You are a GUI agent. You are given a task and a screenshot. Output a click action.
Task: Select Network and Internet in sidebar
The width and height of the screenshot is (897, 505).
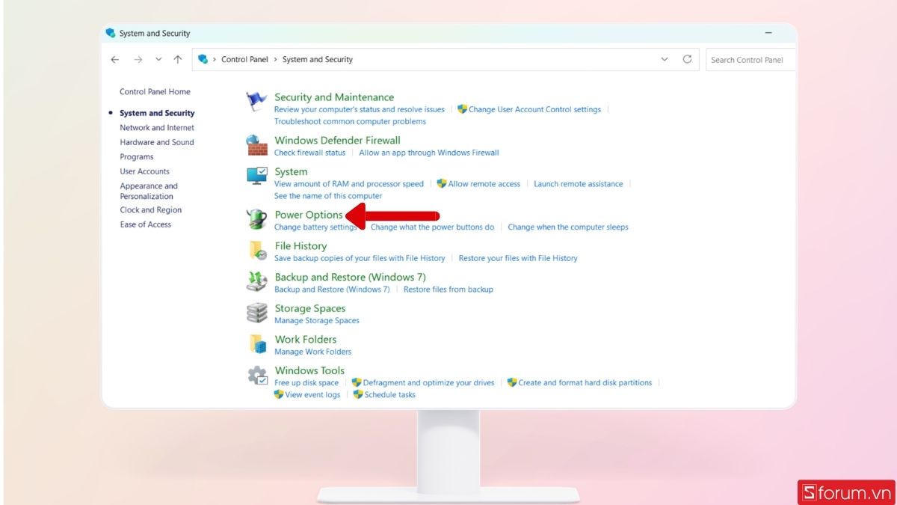[x=157, y=128]
